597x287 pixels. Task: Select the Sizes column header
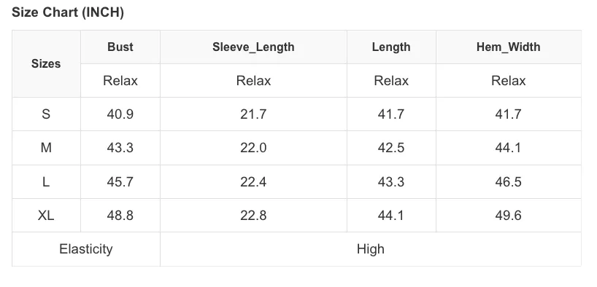(46, 64)
